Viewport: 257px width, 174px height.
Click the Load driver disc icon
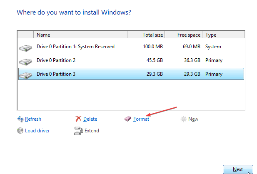20,131
